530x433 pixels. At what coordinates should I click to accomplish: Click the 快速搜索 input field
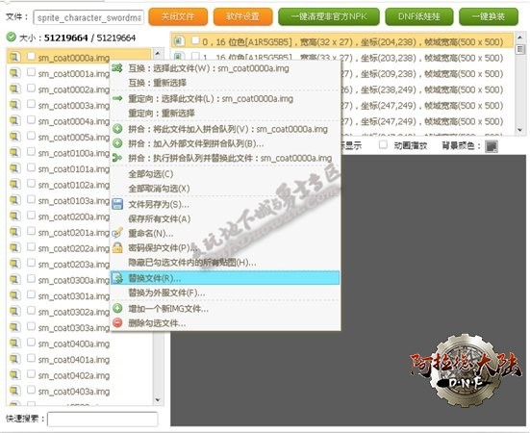[x=102, y=420]
